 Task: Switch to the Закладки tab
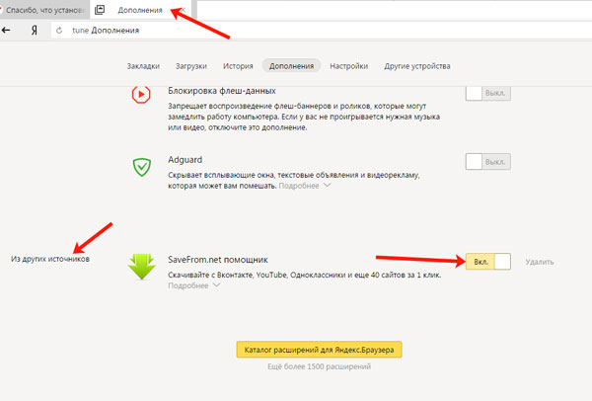click(143, 66)
